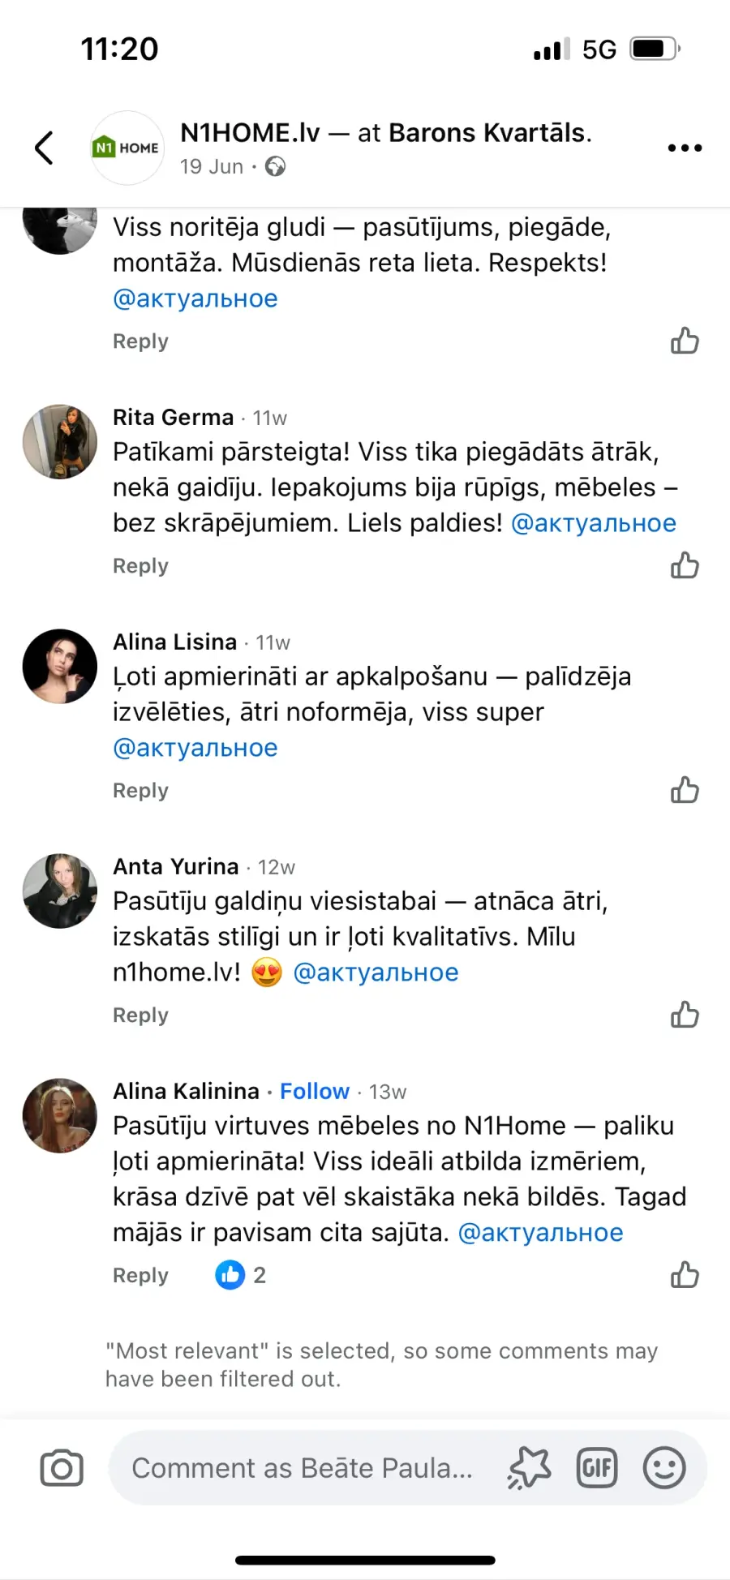Like Rita Germa's comment
Image resolution: width=730 pixels, height=1580 pixels.
685,565
